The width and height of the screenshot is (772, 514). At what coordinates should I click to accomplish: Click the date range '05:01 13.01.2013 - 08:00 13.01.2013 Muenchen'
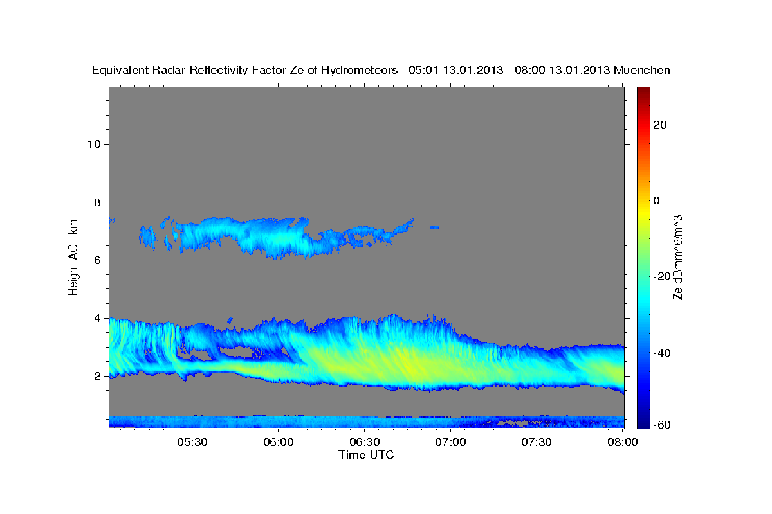(x=540, y=71)
